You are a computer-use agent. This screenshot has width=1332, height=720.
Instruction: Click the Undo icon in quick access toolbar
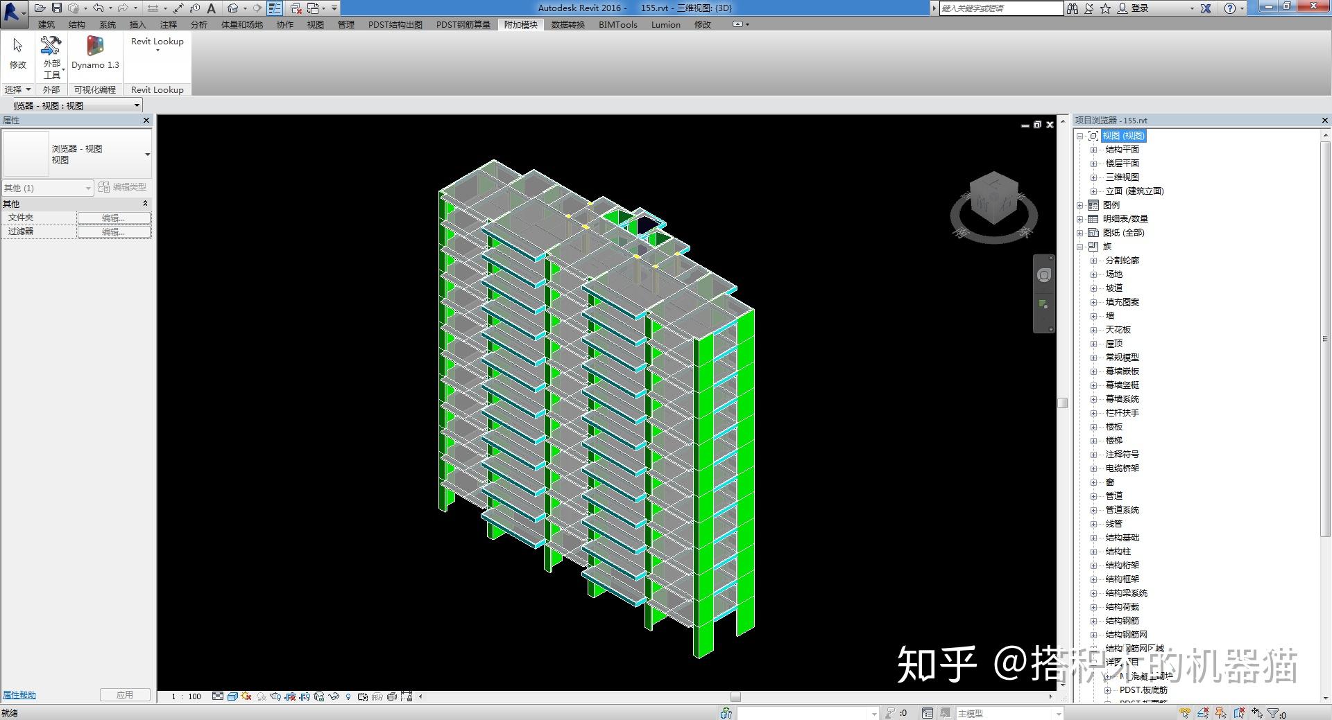pos(97,8)
